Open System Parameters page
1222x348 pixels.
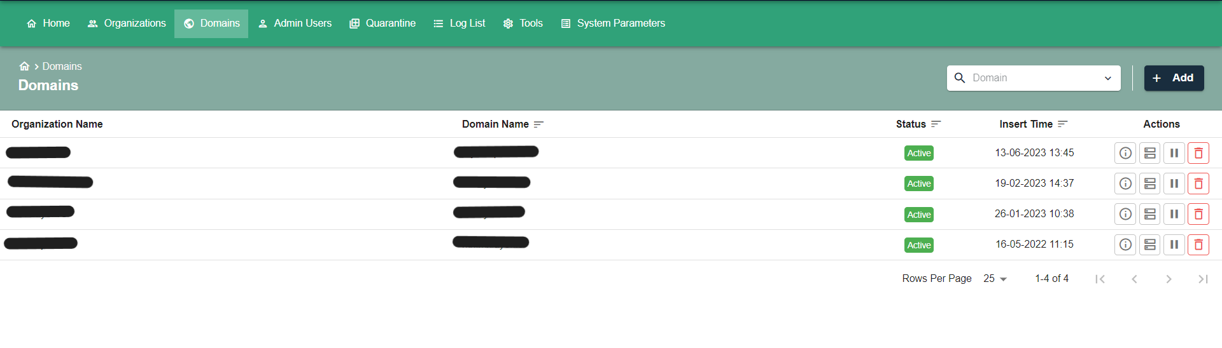coord(613,23)
